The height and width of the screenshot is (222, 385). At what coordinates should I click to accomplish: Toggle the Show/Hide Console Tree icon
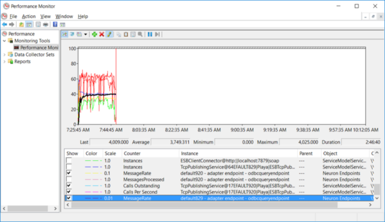tap(29, 25)
